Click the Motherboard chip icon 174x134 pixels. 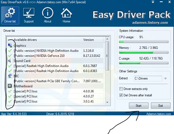point(10,86)
